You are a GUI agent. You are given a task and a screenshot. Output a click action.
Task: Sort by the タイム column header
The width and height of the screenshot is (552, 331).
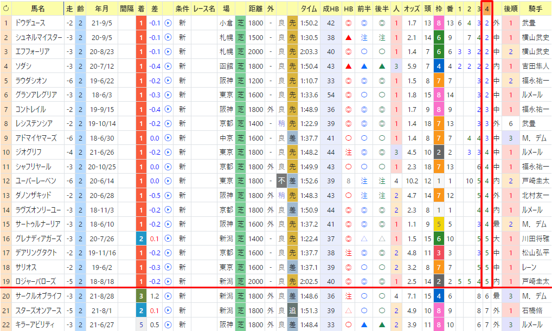[x=309, y=9]
